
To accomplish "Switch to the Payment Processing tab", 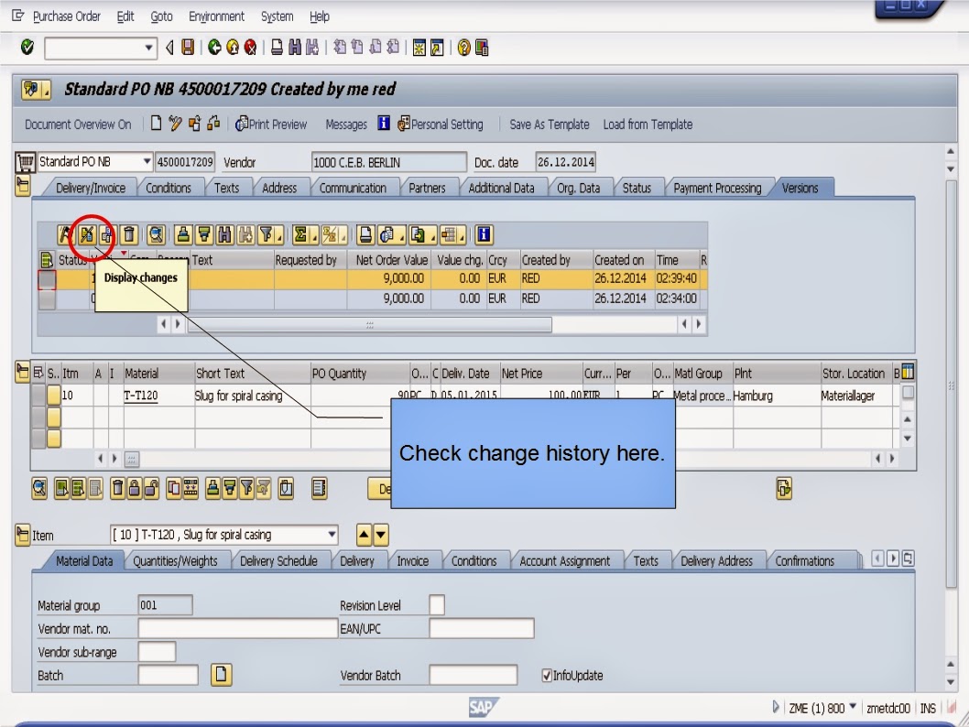I will (x=717, y=188).
